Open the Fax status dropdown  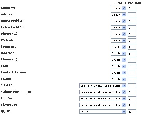point(118,66)
